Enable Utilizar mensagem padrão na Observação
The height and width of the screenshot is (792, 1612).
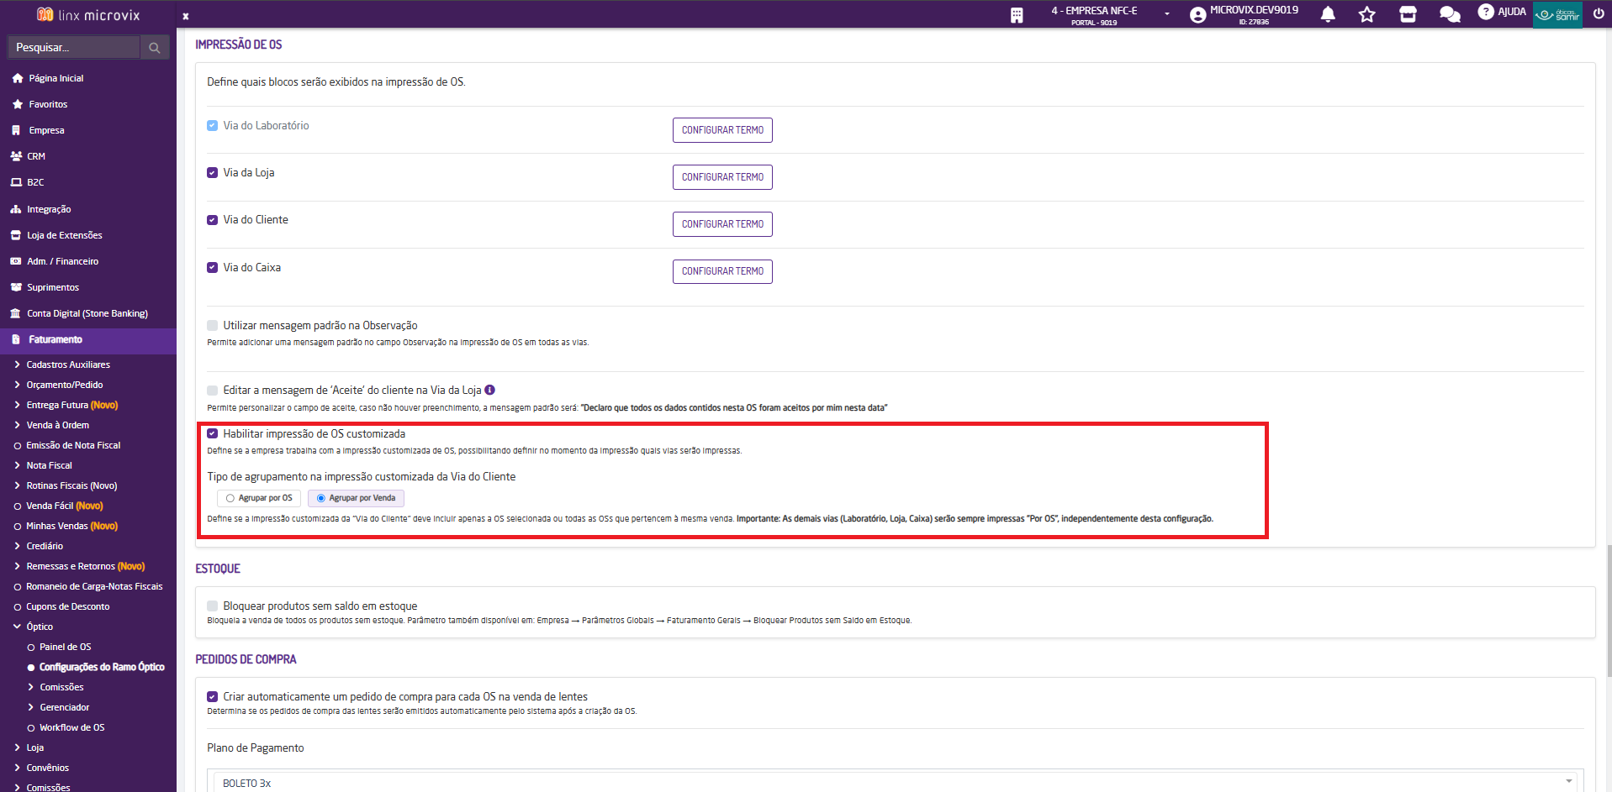(x=213, y=326)
